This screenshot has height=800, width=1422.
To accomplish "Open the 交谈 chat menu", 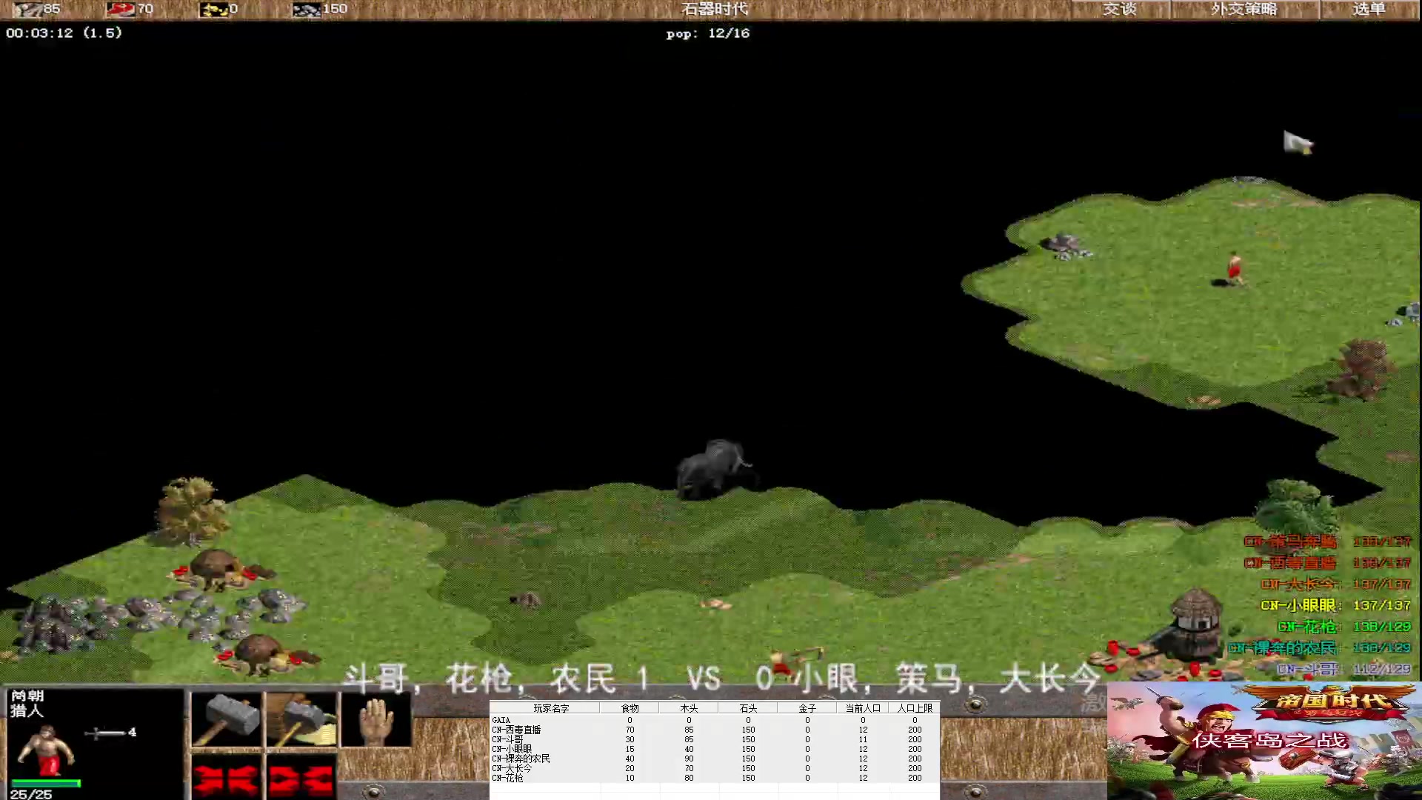I will coord(1119,9).
